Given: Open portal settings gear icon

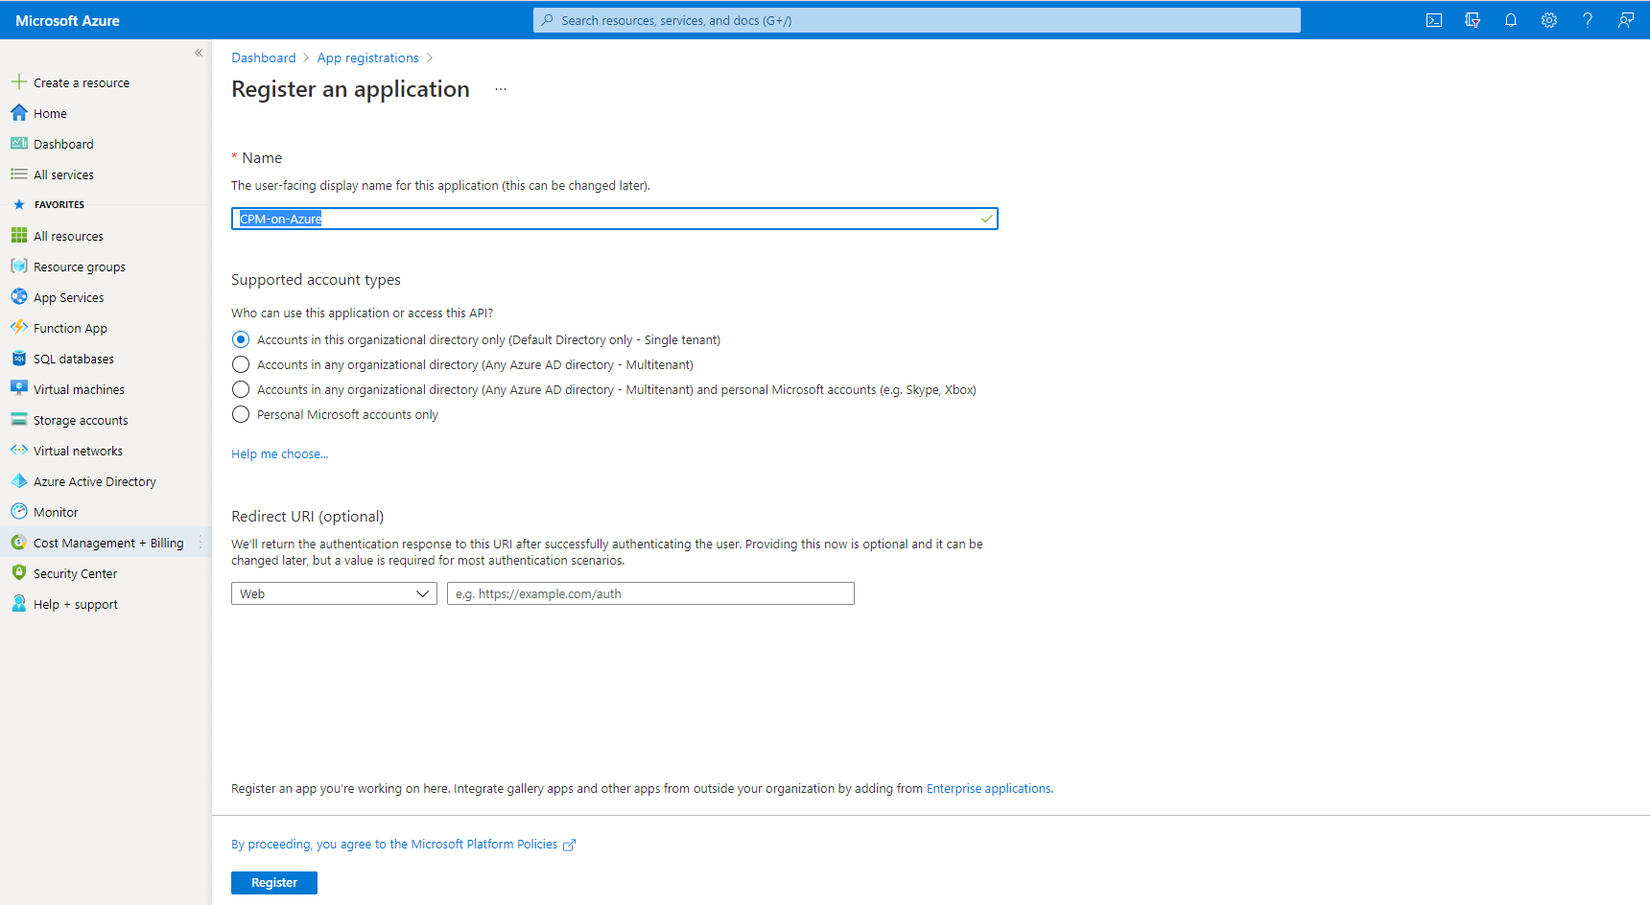Looking at the screenshot, I should coord(1549,20).
